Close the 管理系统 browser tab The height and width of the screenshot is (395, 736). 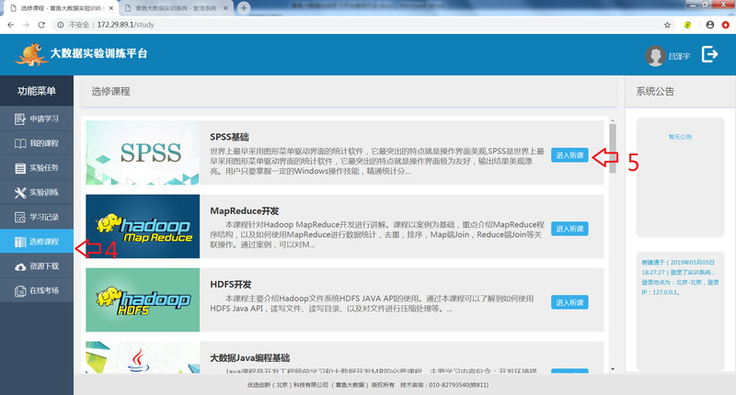coord(225,8)
